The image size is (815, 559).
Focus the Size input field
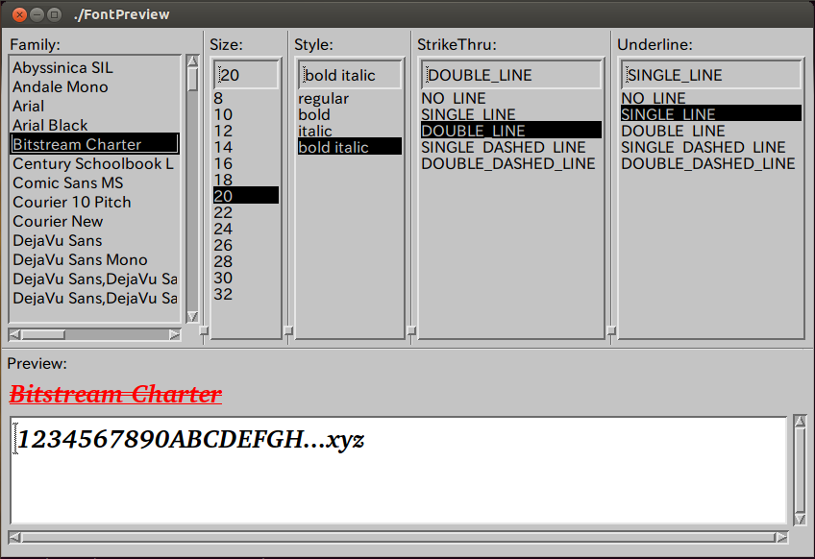(246, 75)
